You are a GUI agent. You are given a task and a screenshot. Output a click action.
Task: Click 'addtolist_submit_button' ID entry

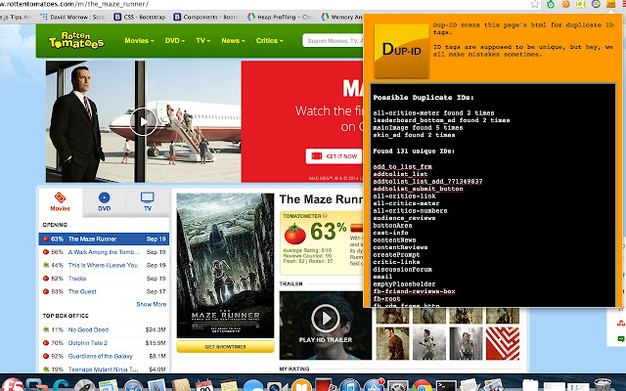pyautogui.click(x=418, y=189)
